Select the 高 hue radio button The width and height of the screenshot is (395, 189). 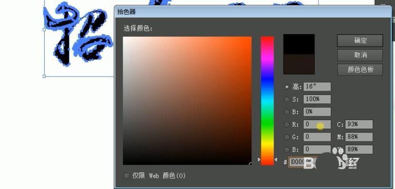pyautogui.click(x=286, y=87)
